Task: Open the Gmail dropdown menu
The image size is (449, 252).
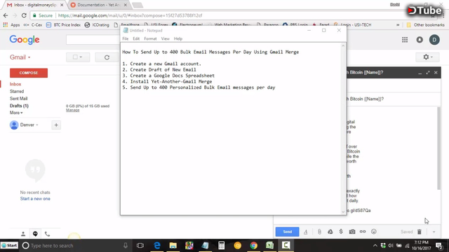Action: [x=20, y=57]
